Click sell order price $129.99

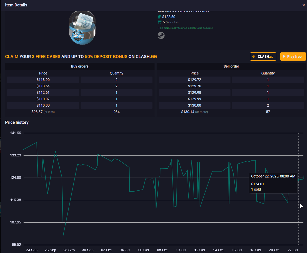pos(194,99)
